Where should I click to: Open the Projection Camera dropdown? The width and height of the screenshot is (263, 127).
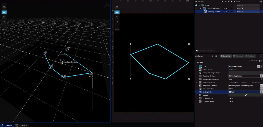(x=246, y=85)
